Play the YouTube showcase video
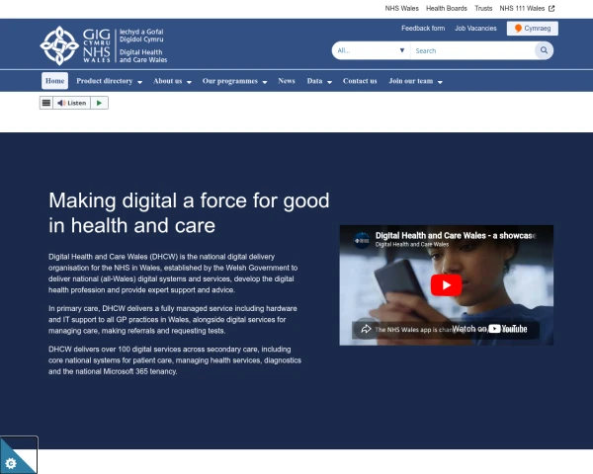The height and width of the screenshot is (474, 593). pyautogui.click(x=447, y=285)
